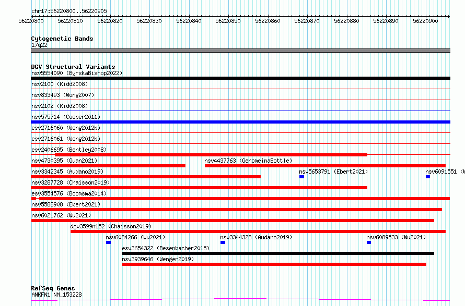Click the red nsv6021762 variant bar

[x=233, y=221]
